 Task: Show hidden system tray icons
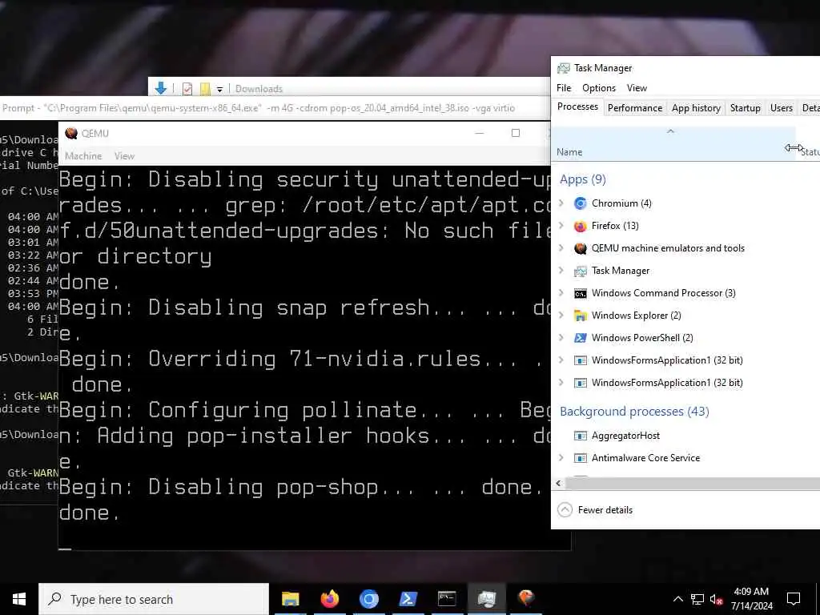(x=677, y=599)
